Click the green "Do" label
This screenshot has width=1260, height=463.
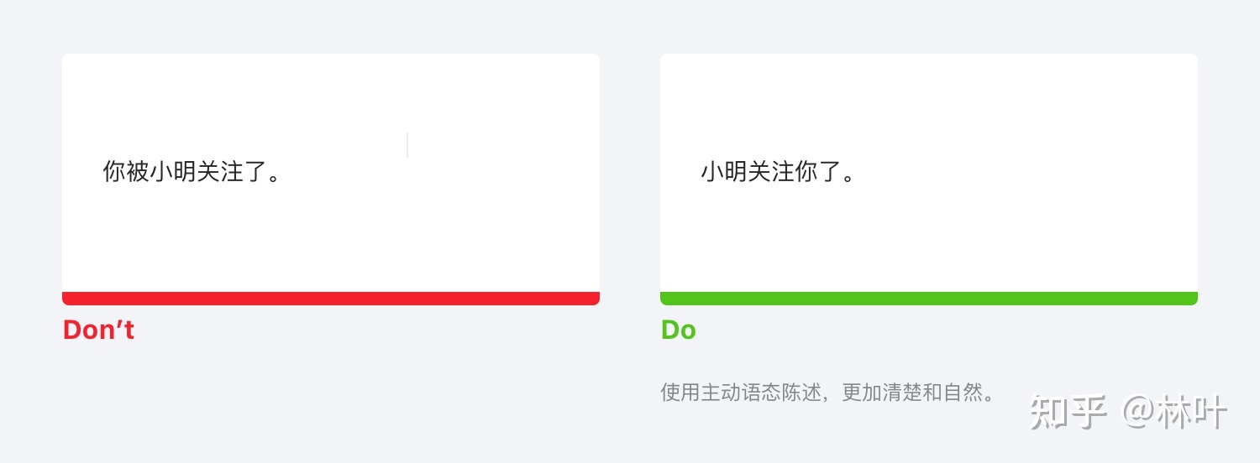click(678, 330)
